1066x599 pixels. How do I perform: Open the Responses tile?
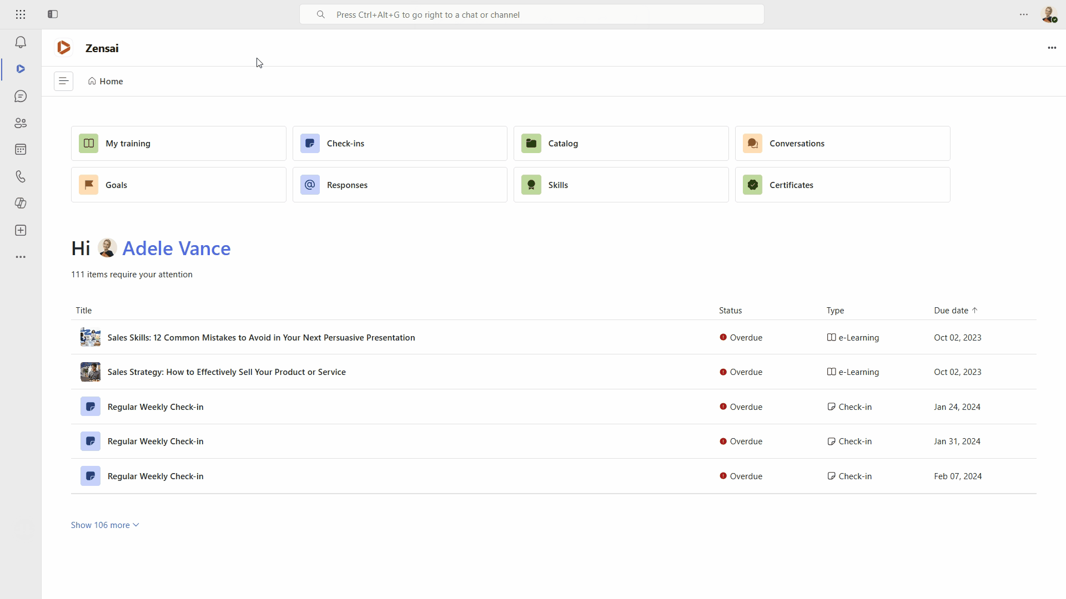tap(400, 185)
